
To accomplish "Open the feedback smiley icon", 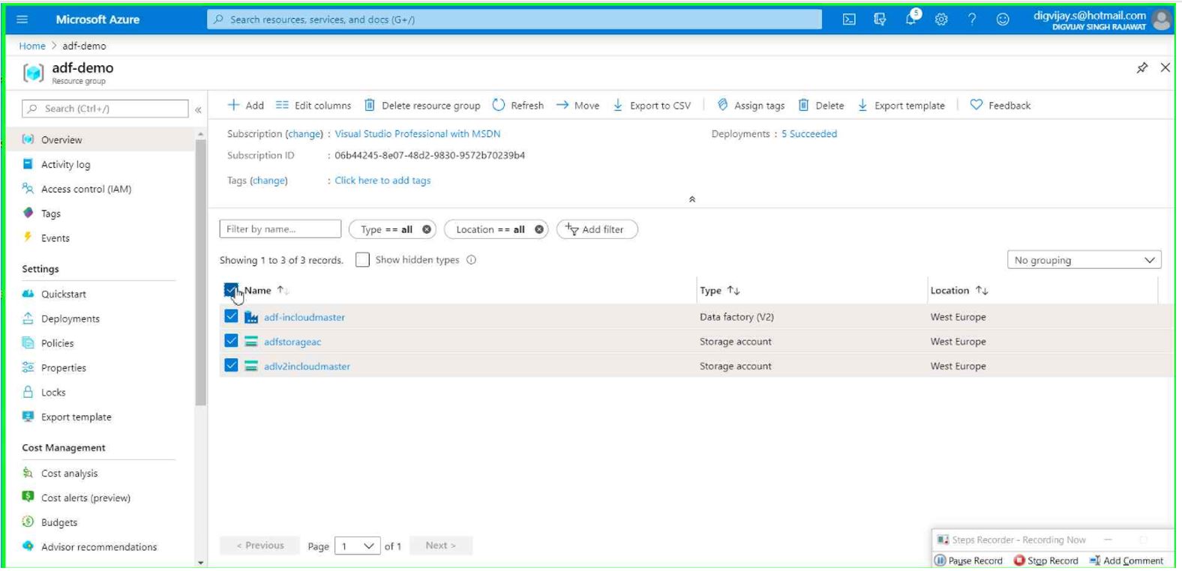I will [1003, 19].
